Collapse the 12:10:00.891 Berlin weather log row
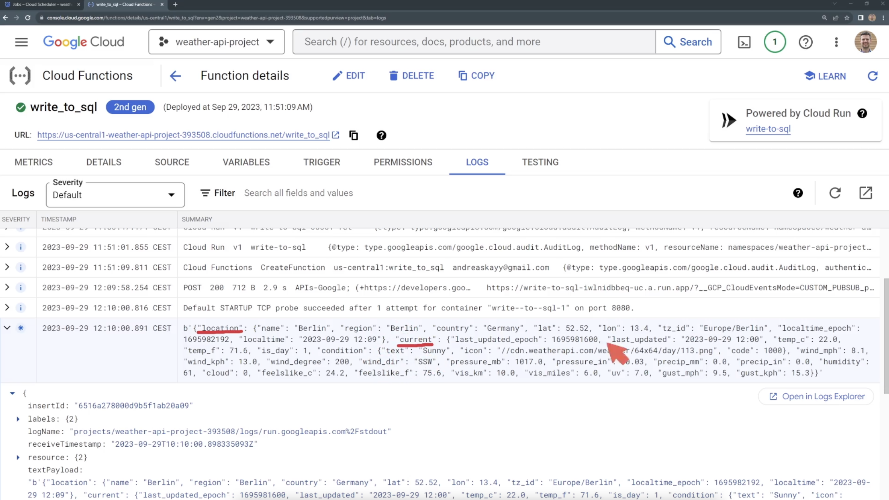The width and height of the screenshot is (889, 500). coord(7,328)
